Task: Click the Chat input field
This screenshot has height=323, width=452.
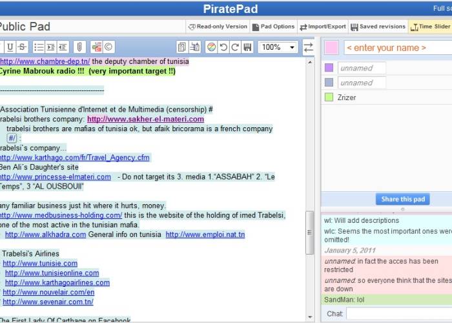Action: click(399, 314)
